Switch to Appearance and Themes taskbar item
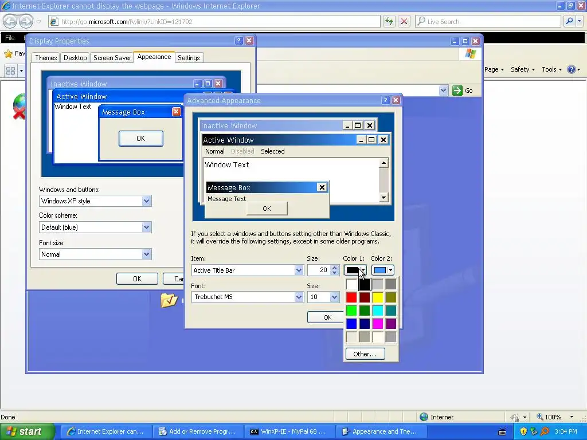The image size is (587, 440). (381, 431)
